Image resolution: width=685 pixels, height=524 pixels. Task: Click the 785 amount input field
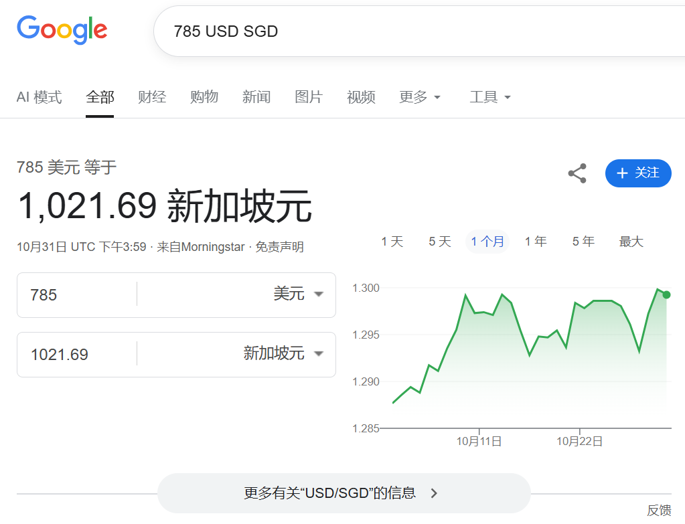pos(77,294)
